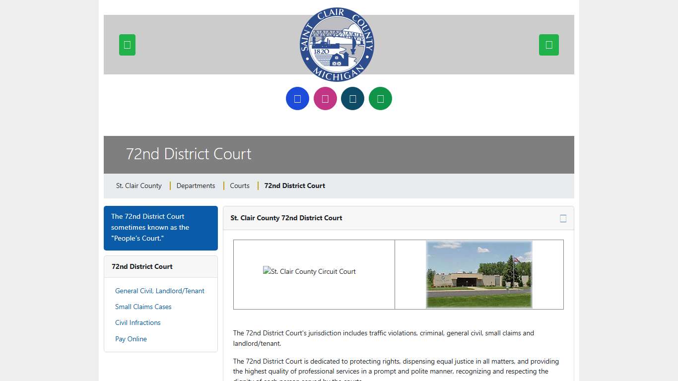Collapse the St. Clair County 72nd District Court panel
The width and height of the screenshot is (678, 381).
[x=563, y=218]
